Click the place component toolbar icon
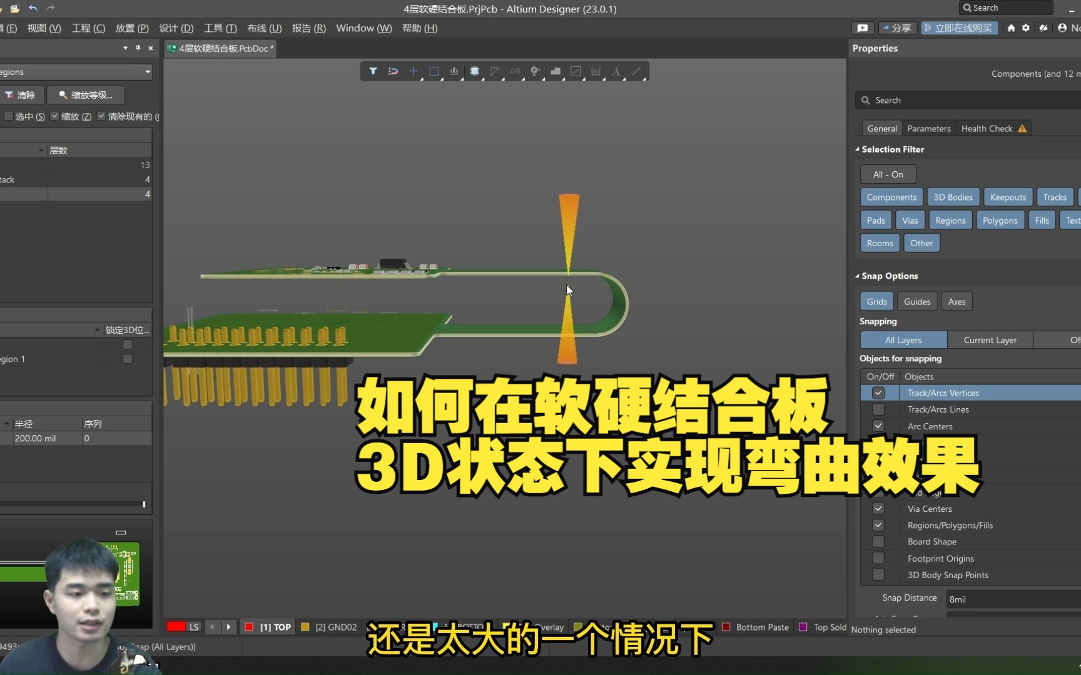 [474, 71]
